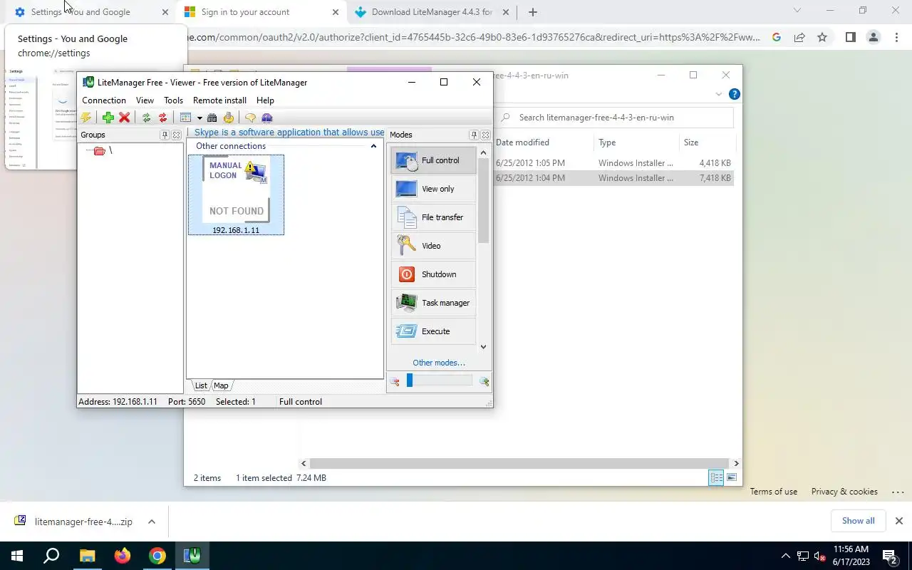Open the Tools menu
The width and height of the screenshot is (912, 570).
(x=173, y=100)
